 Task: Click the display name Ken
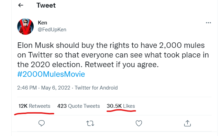42,23
